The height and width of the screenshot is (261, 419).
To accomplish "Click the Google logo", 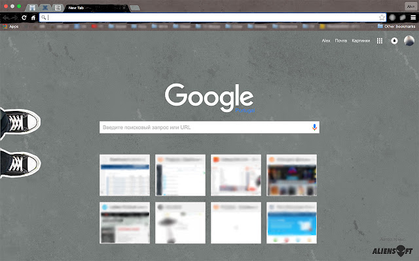I will coord(209,97).
